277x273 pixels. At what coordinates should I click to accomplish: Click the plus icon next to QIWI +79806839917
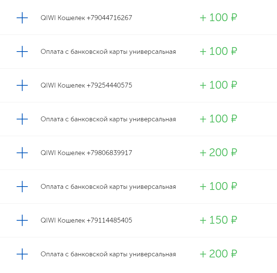22,153
